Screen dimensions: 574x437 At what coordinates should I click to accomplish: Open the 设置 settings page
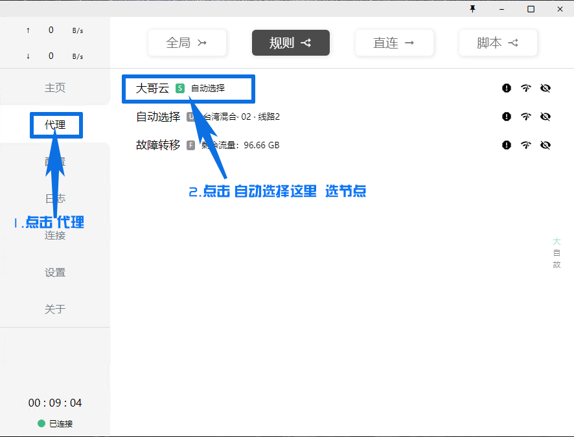click(x=55, y=273)
